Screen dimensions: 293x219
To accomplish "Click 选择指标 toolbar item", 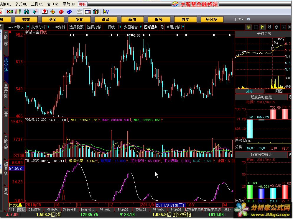I will pyautogui.click(x=94, y=27).
